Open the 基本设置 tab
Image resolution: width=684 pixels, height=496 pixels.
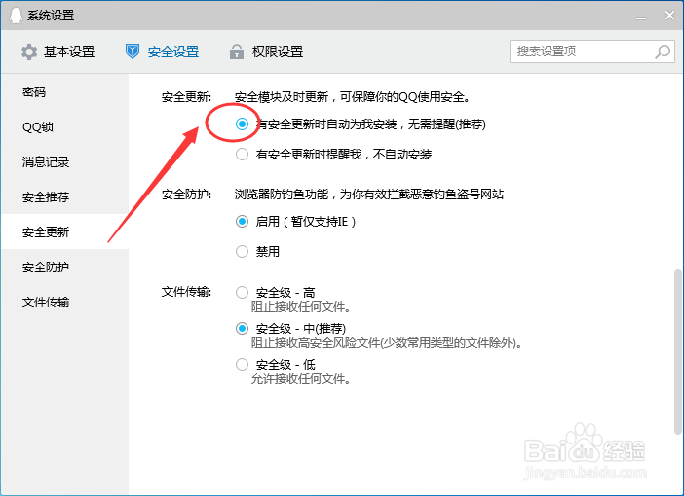click(x=58, y=52)
